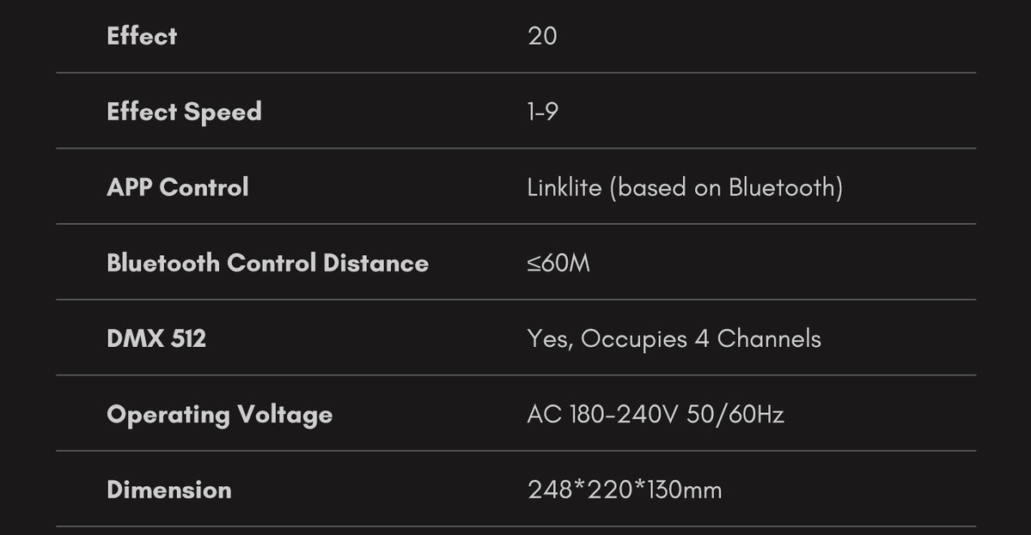
Task: Select Yes, Occupies 4 Channels text
Action: coord(674,339)
